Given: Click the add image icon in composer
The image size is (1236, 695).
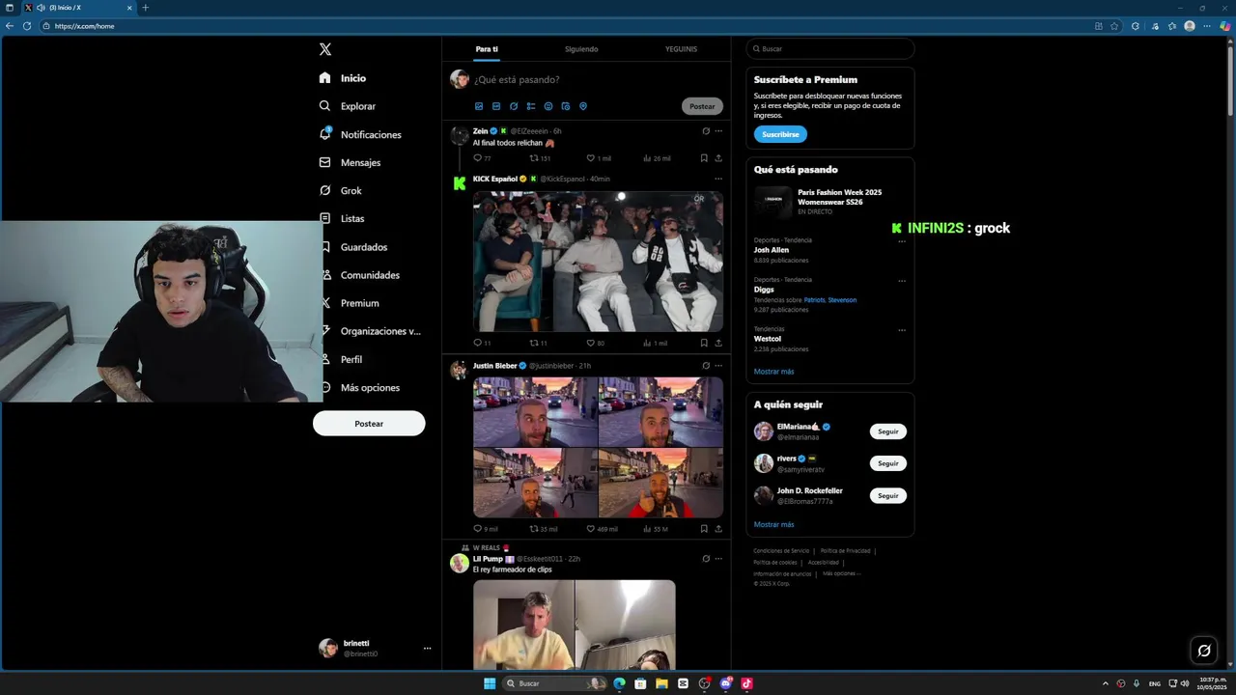Looking at the screenshot, I should click(479, 106).
